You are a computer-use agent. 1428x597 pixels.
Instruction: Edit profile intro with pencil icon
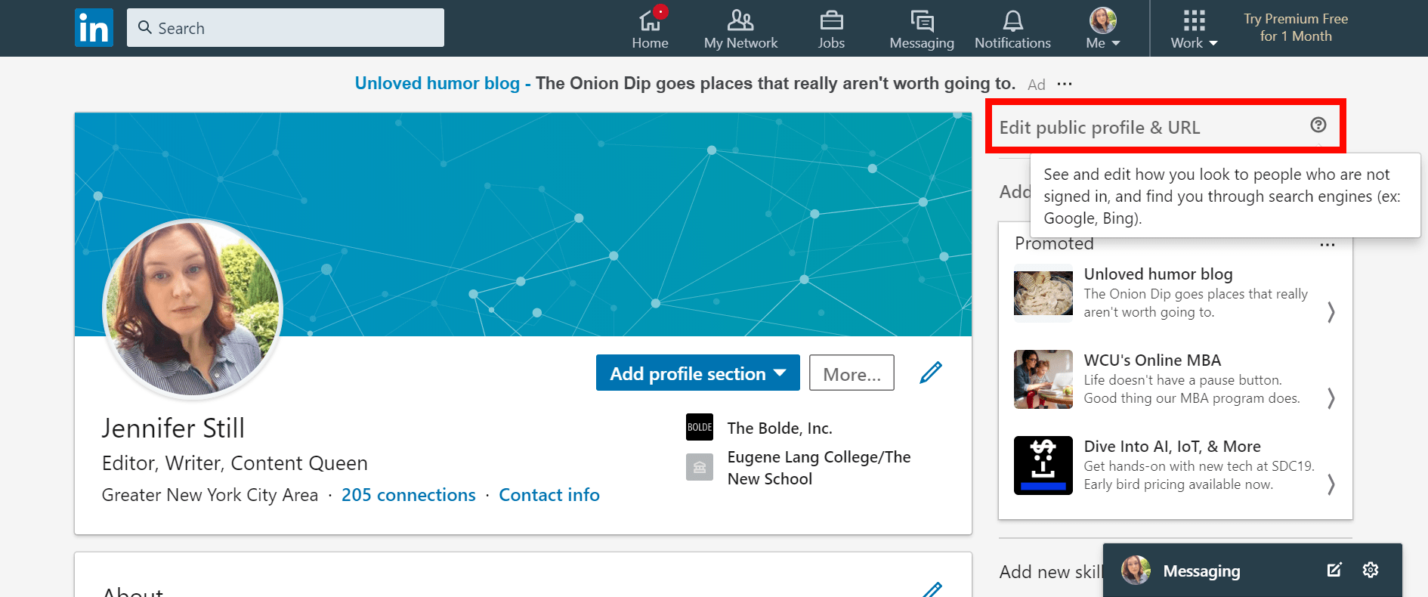click(931, 373)
